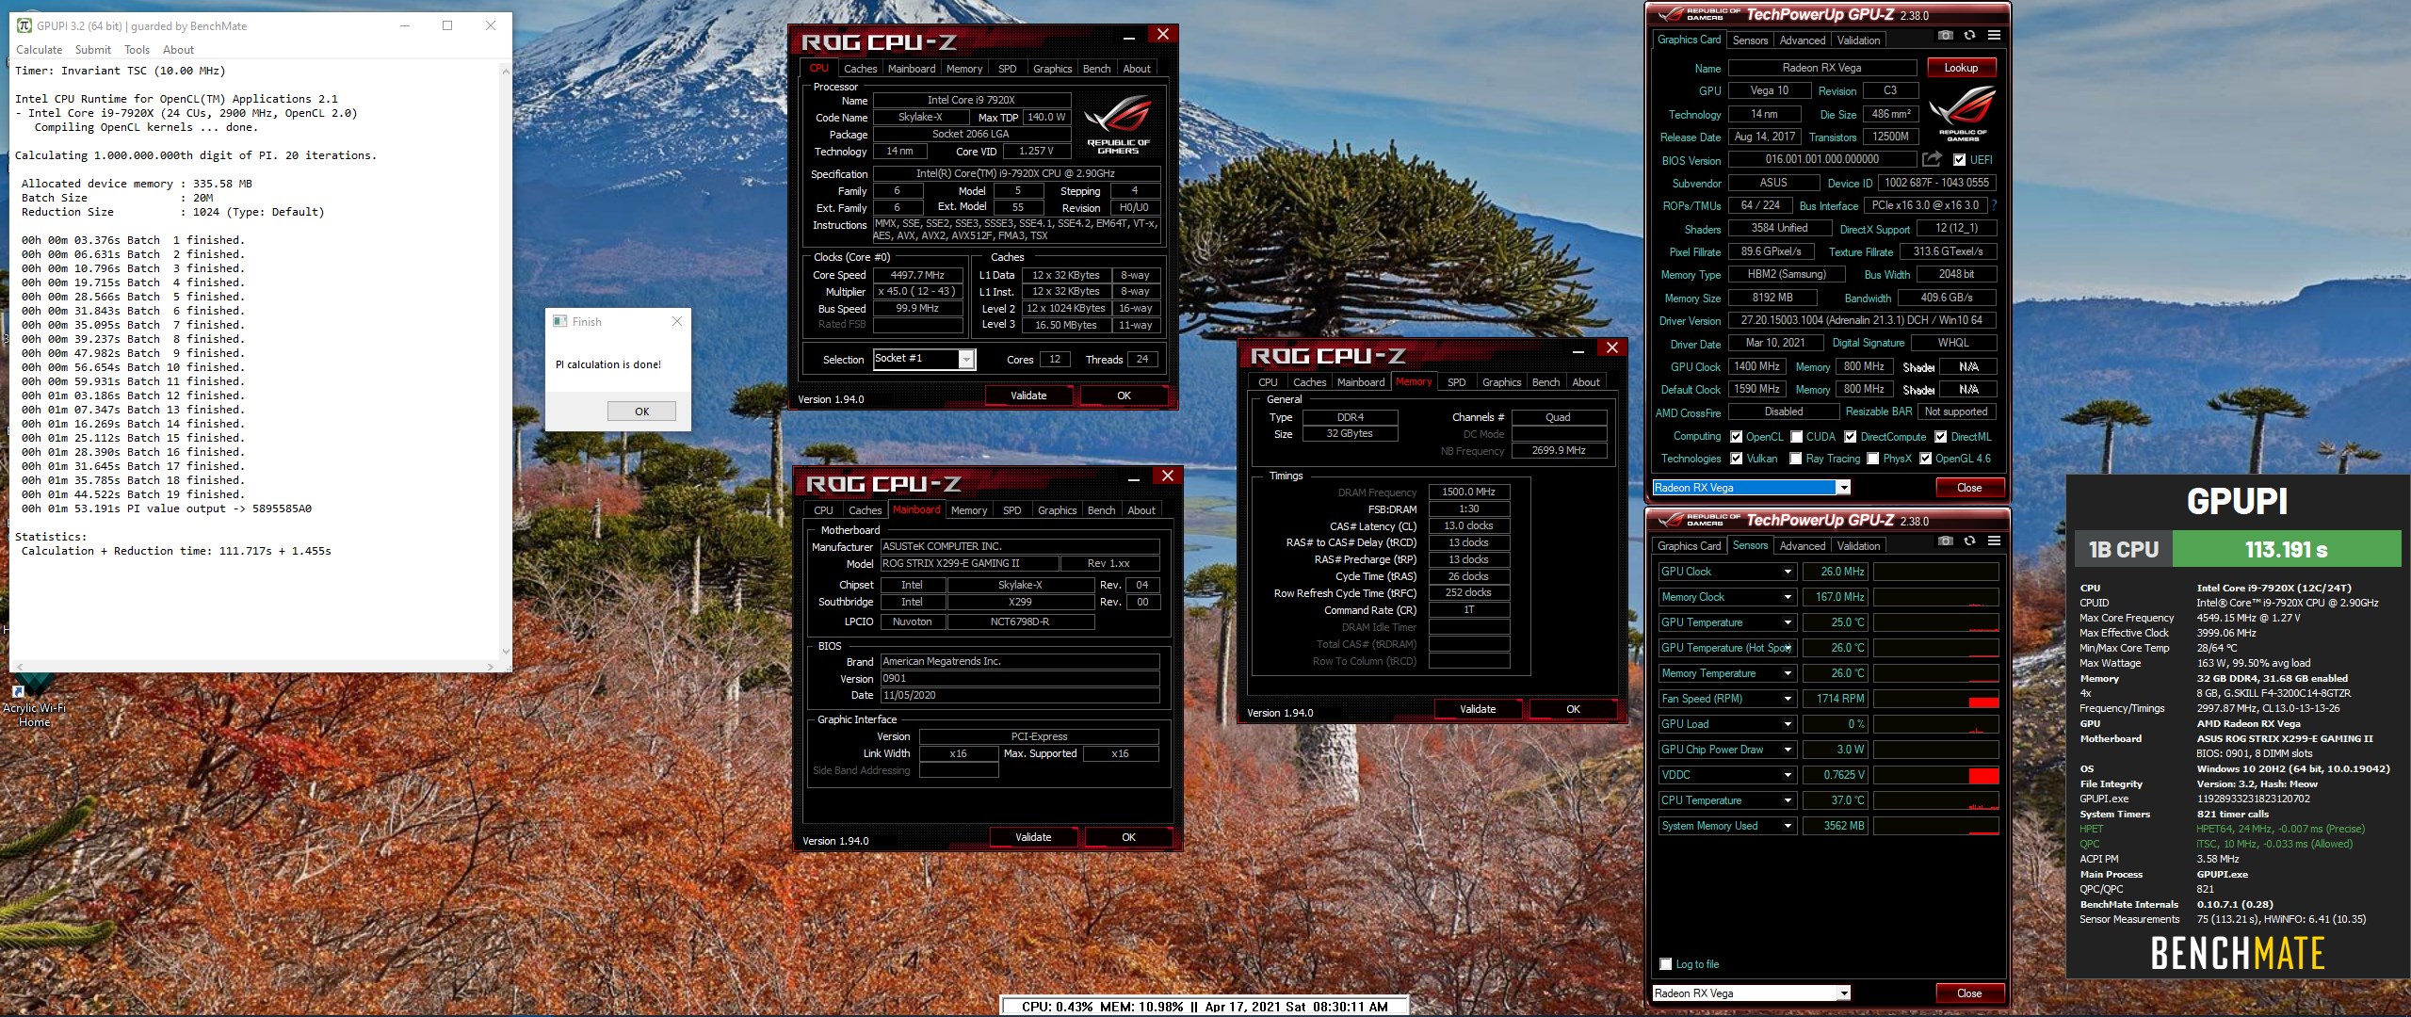Click OK in the Finish dialog

pos(641,412)
